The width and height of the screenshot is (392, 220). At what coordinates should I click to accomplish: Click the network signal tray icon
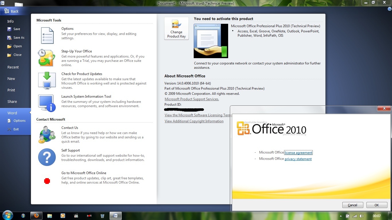pos(355,216)
